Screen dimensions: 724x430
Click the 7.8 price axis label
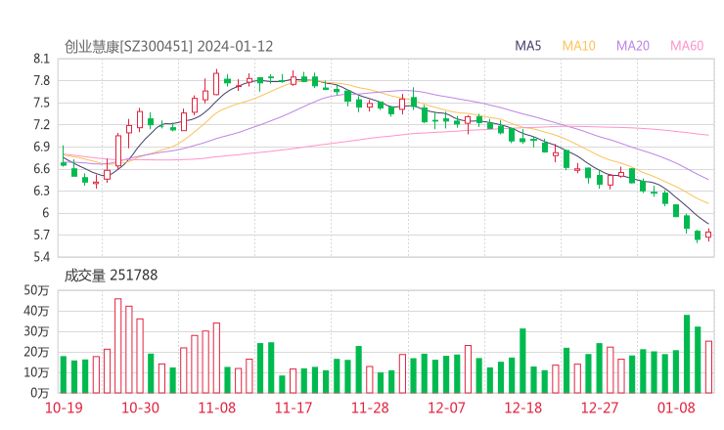[x=41, y=81]
